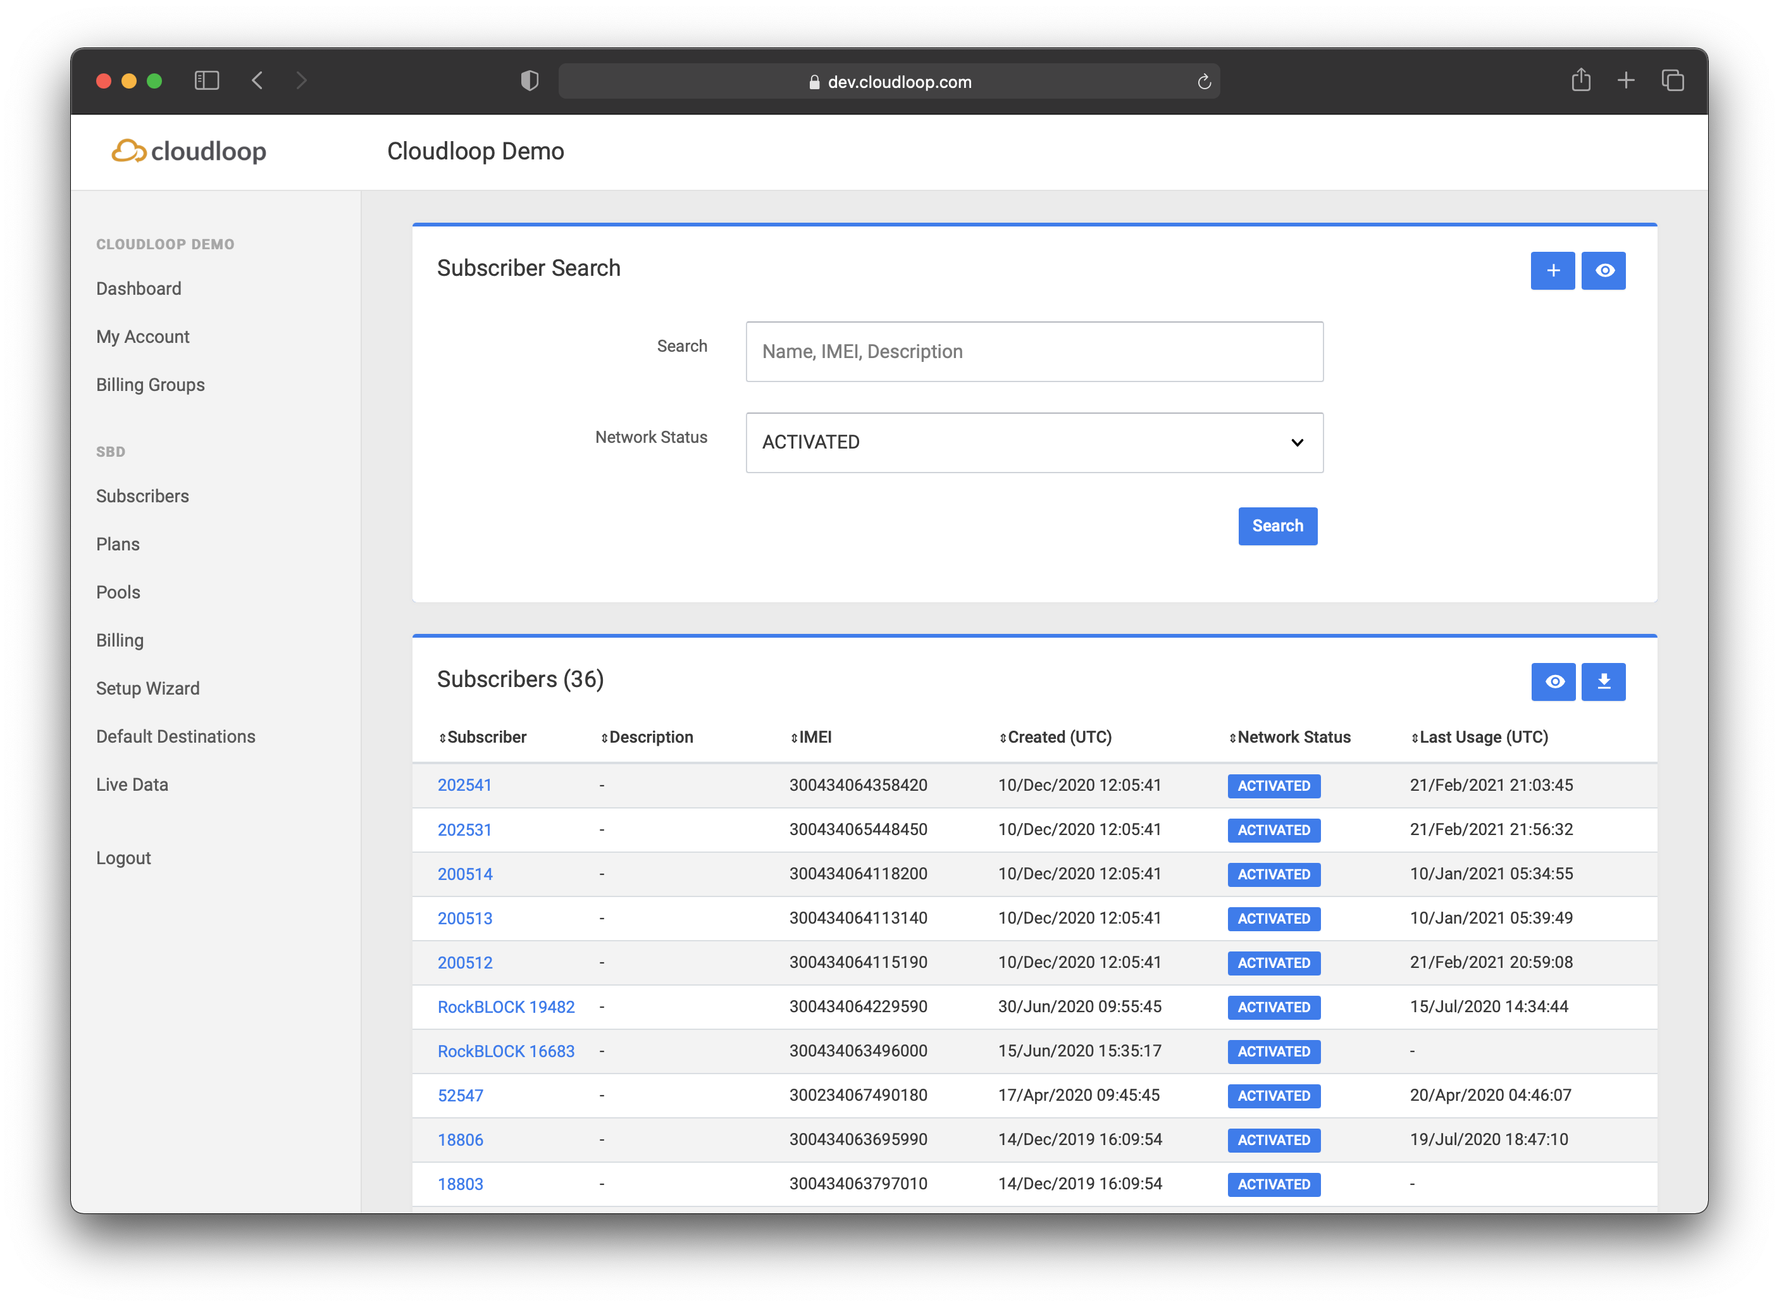Open the Safari share icon

[1580, 80]
